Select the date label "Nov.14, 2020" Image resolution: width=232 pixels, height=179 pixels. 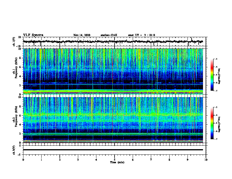[82, 35]
